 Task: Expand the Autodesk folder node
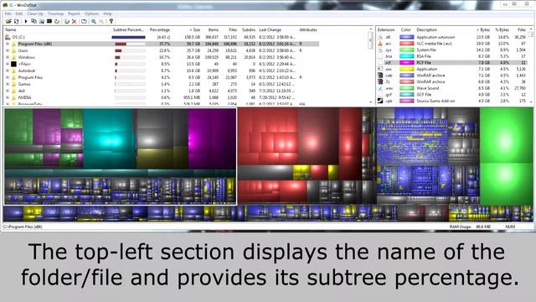pyautogui.click(x=8, y=70)
